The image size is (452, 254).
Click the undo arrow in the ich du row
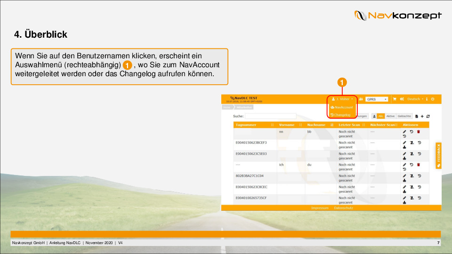[412, 165]
